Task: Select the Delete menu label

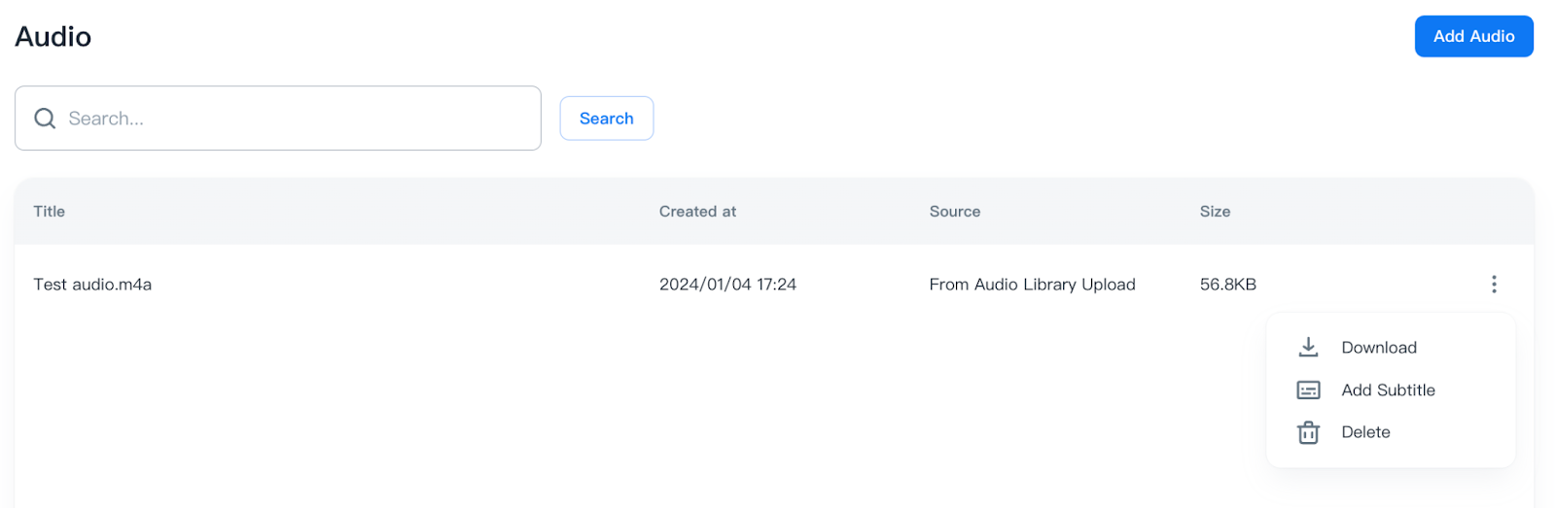Action: click(1364, 432)
